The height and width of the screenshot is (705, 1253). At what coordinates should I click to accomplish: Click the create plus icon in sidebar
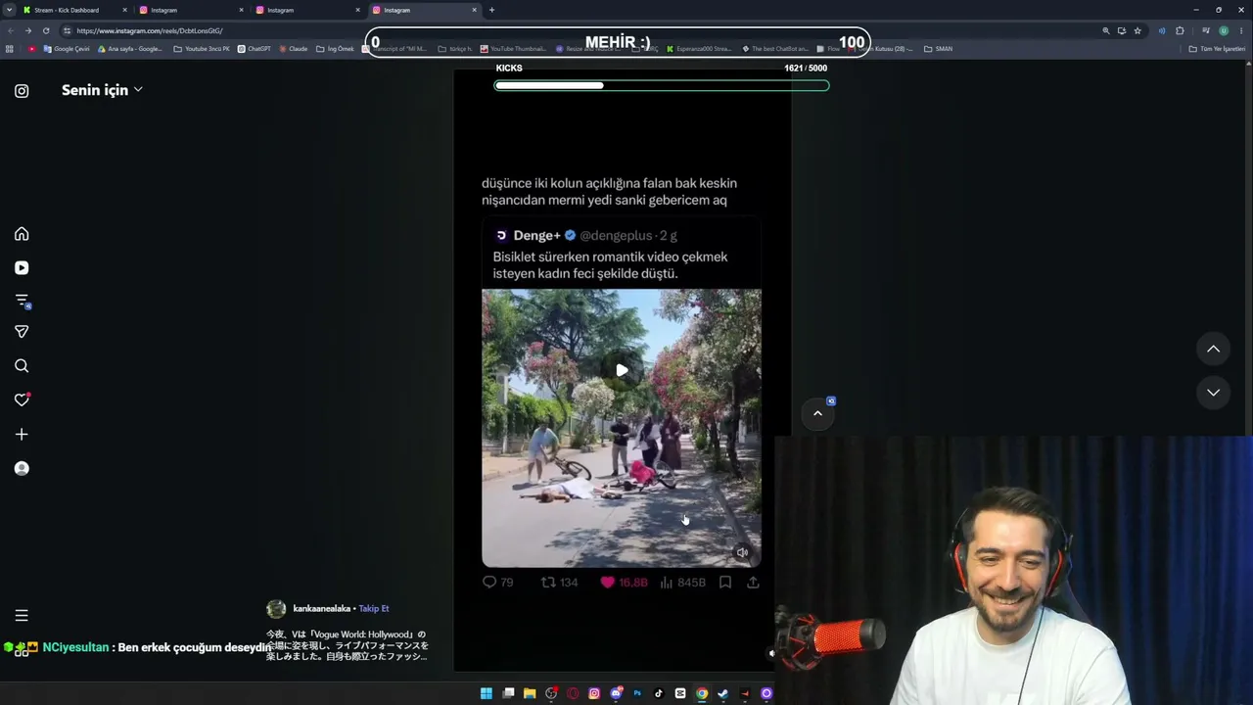coord(22,434)
